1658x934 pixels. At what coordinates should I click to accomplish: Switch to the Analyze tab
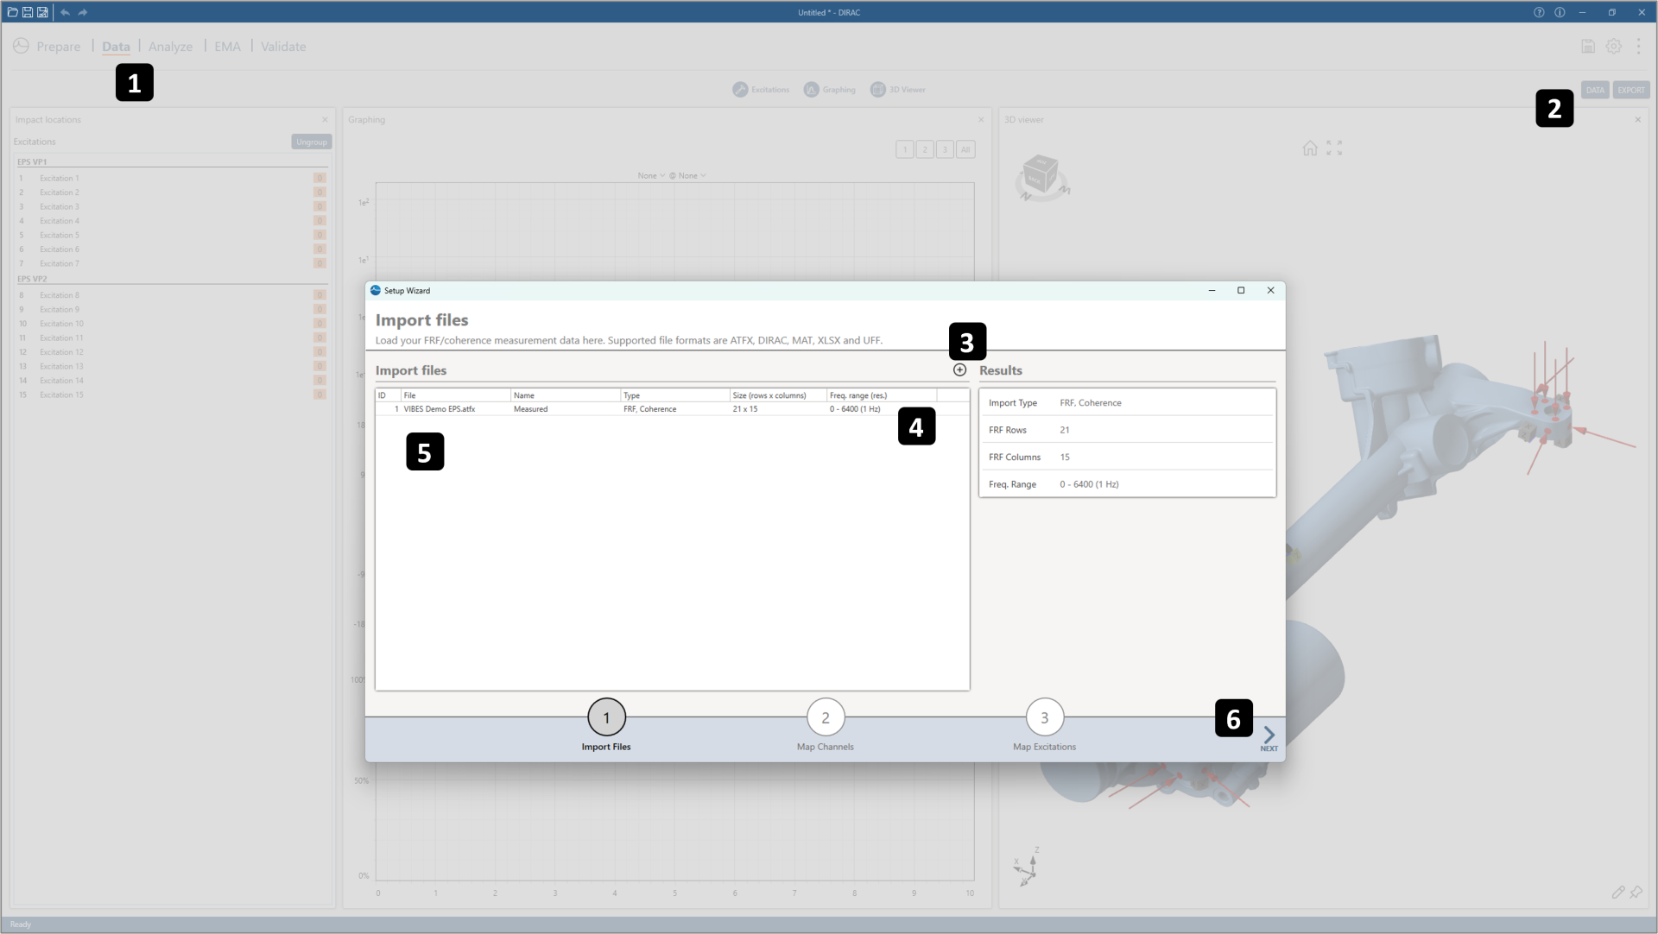[x=170, y=47]
